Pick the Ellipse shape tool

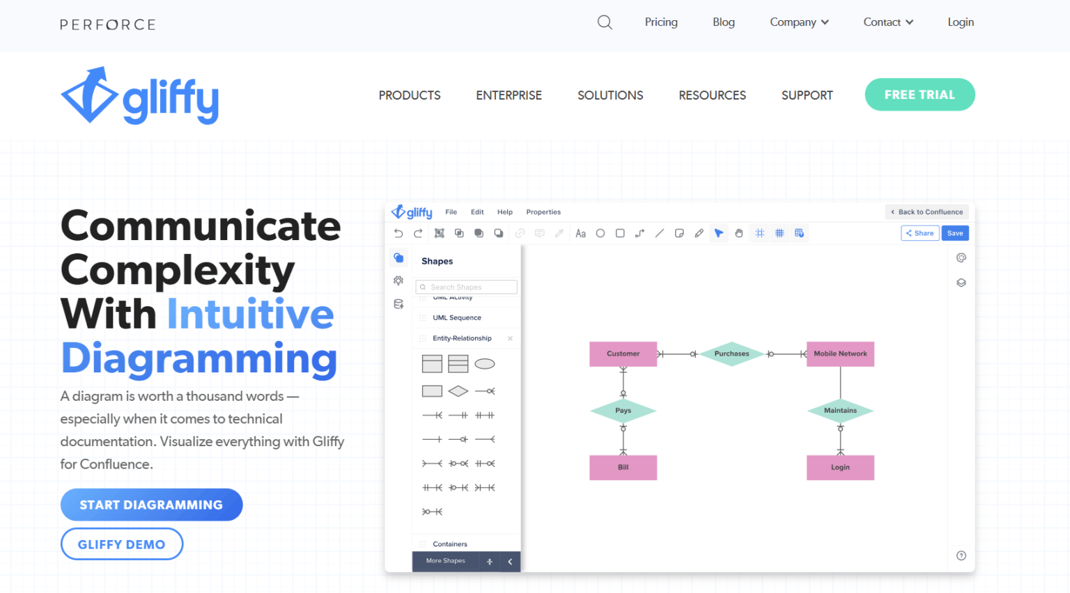600,233
